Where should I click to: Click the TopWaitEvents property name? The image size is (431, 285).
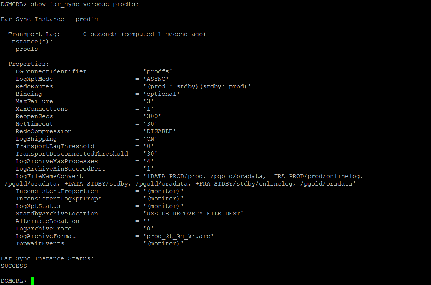[40, 243]
